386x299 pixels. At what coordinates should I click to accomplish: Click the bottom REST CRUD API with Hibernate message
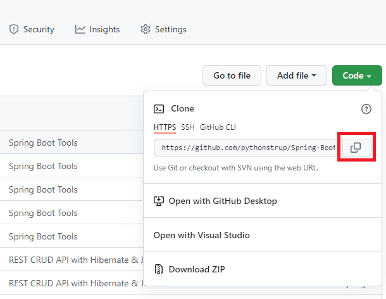coord(76,283)
